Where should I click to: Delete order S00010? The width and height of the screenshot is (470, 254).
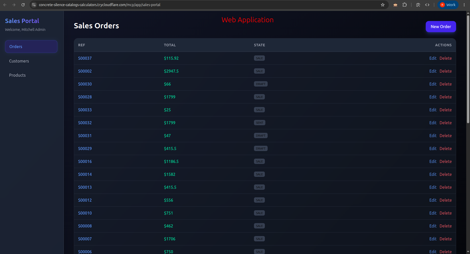coord(445,213)
